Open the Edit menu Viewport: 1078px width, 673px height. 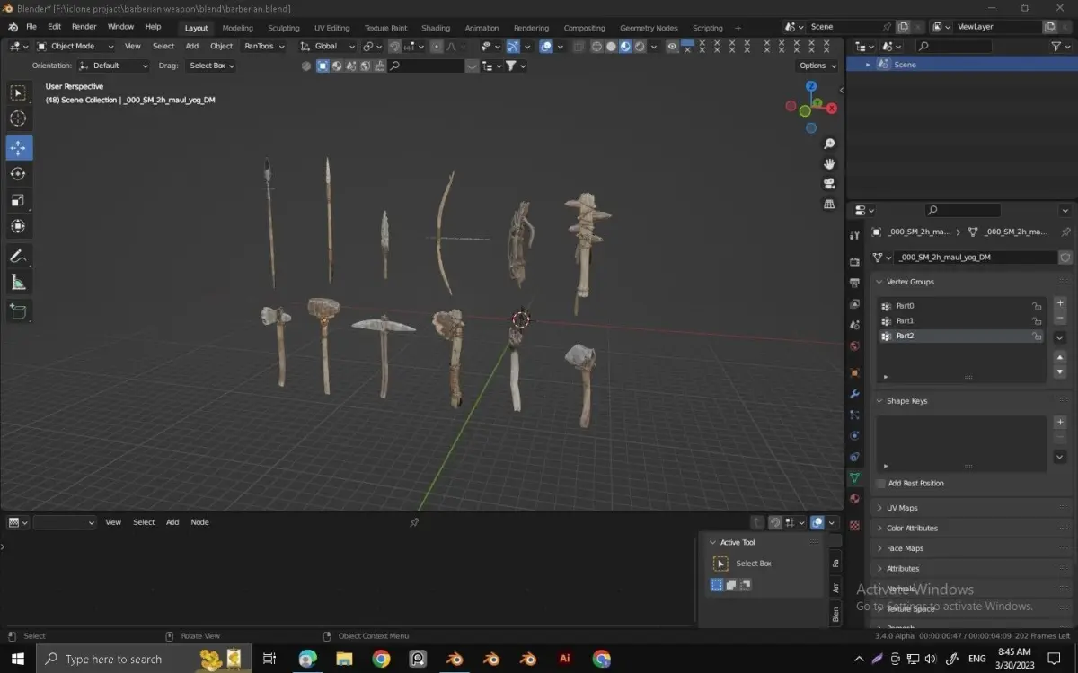[x=55, y=27]
